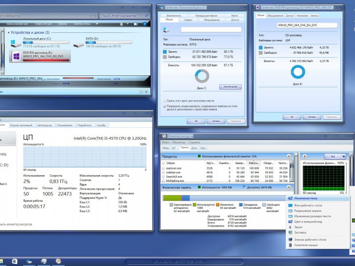Click the Explorer search magnifier icon
The height and width of the screenshot is (266, 355).
(146, 16)
